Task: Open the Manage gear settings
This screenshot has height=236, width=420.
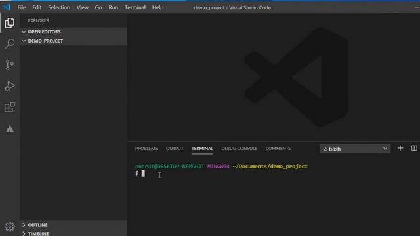Action: (10, 227)
